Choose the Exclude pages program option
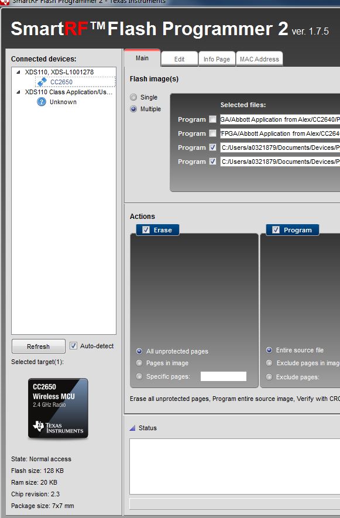Screen dimensions: 340x518 [x=269, y=377]
